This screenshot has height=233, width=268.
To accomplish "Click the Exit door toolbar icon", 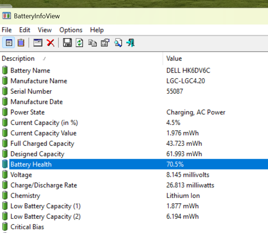I will (130, 43).
